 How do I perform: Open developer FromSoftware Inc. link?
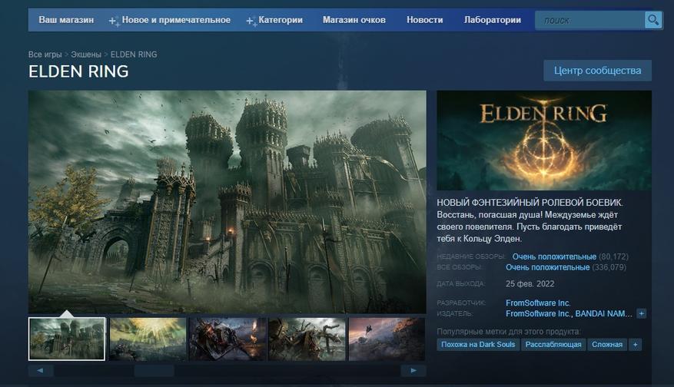pyautogui.click(x=538, y=303)
